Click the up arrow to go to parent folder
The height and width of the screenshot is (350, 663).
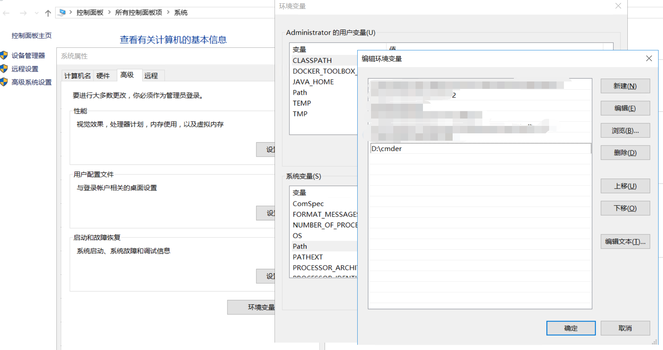pos(47,13)
